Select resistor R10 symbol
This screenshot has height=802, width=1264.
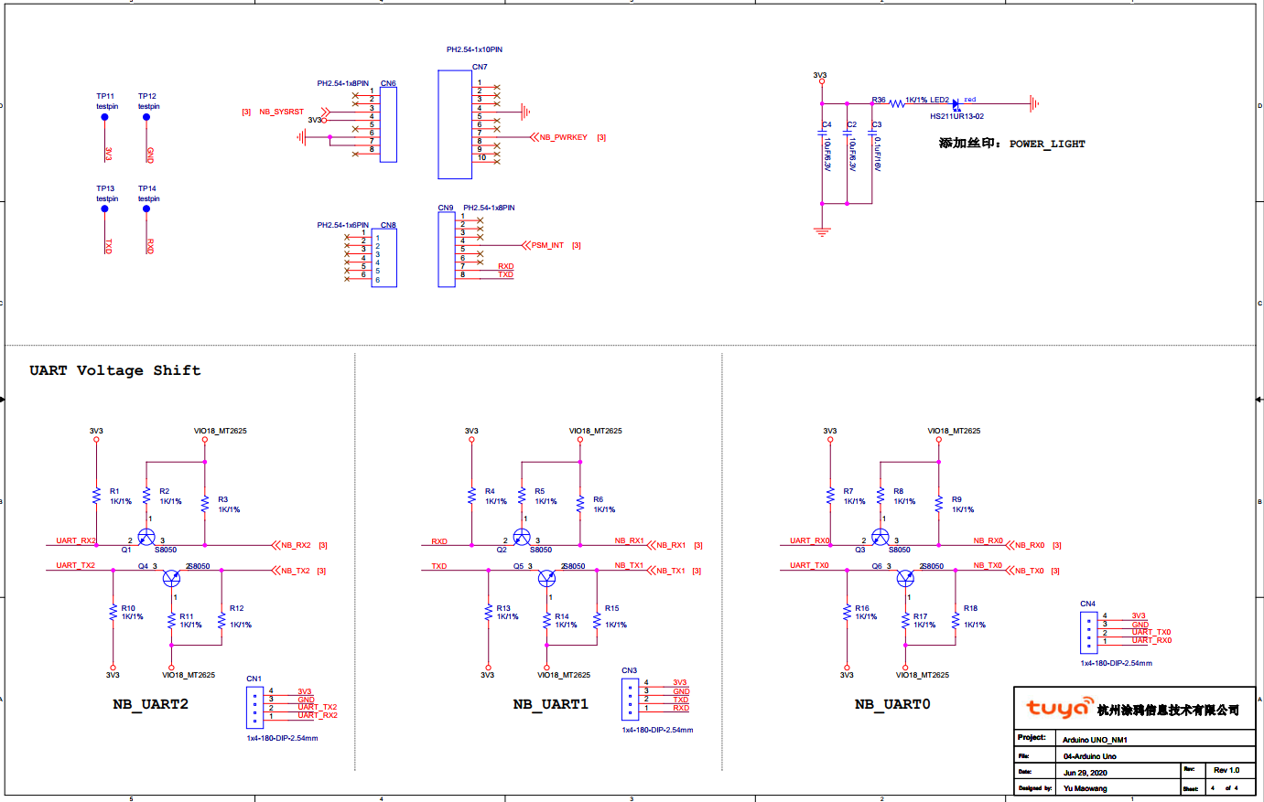click(113, 613)
